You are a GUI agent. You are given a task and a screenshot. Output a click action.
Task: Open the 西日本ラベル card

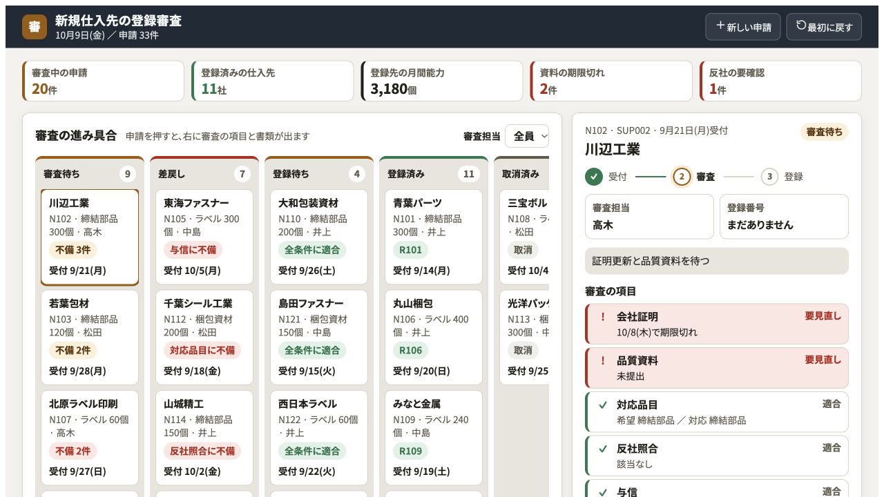(319, 438)
